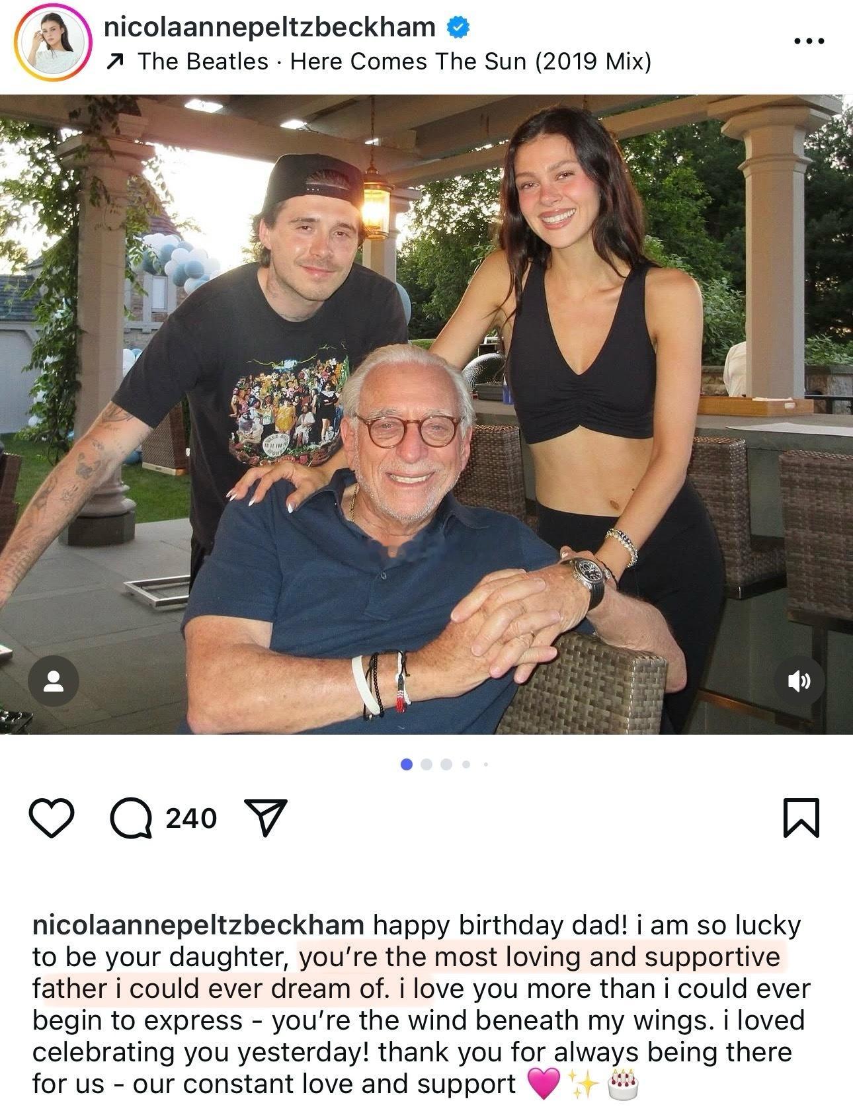The image size is (853, 1107).
Task: Click the blue verified badge
Action: point(458,27)
